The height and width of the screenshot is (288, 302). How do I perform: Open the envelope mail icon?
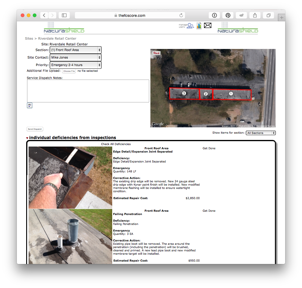[x=208, y=26]
